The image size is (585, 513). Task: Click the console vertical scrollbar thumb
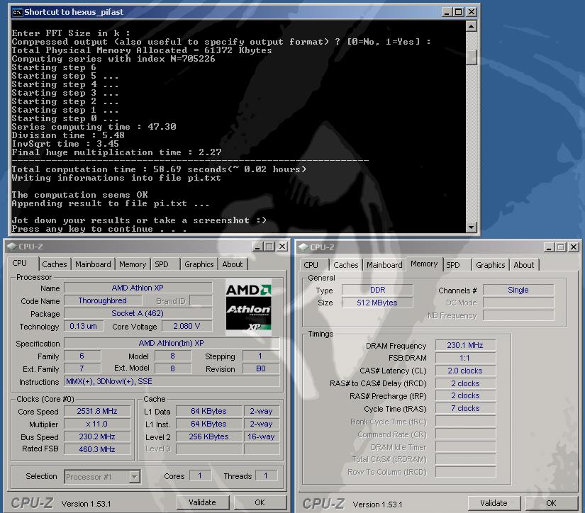472,57
